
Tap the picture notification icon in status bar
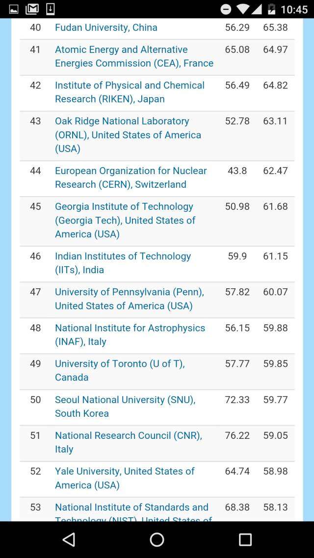[14, 9]
